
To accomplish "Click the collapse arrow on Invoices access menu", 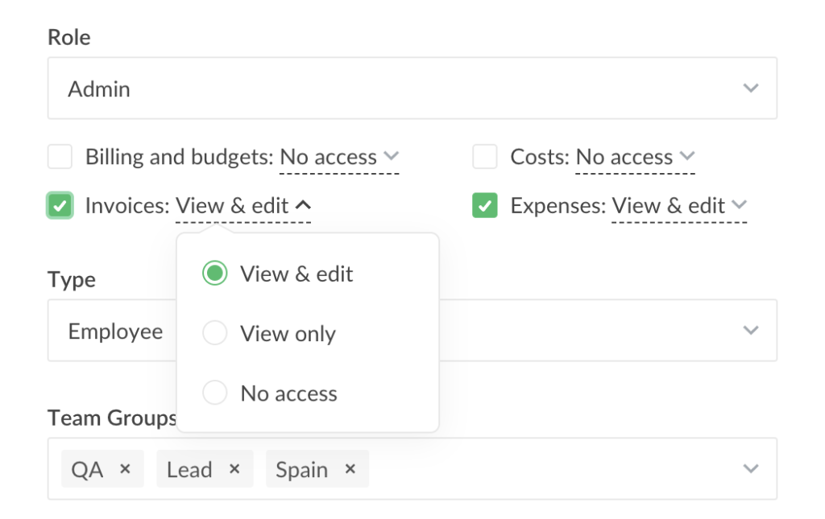I will [x=303, y=205].
